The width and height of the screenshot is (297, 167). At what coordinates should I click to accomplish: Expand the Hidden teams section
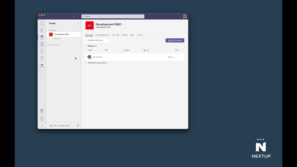point(48,45)
